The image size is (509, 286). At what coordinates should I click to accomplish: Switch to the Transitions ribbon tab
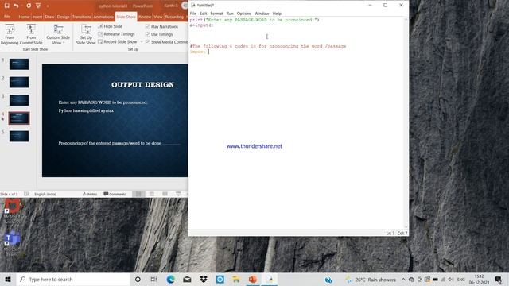click(x=81, y=17)
